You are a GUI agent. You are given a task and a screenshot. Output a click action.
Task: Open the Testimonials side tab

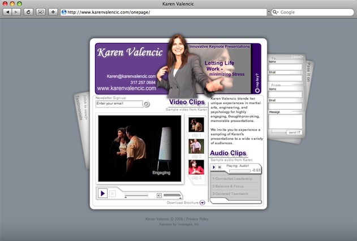(x=79, y=107)
